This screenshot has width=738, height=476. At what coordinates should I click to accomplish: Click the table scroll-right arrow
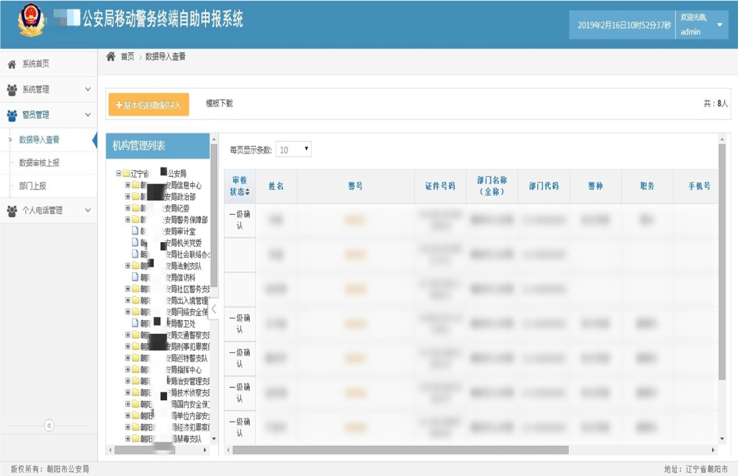tap(713, 450)
